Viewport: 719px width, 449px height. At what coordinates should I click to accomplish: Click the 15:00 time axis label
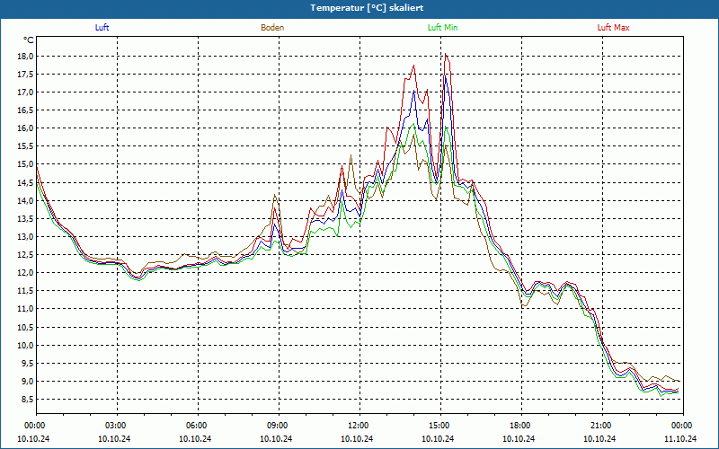tap(440, 426)
